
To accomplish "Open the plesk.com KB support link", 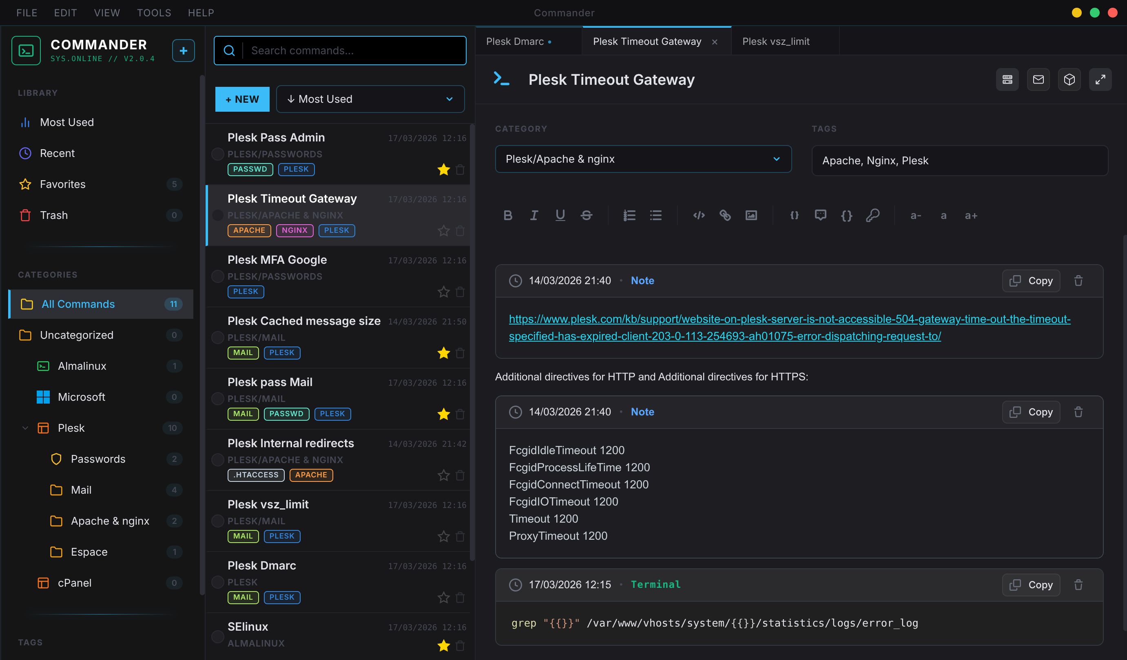I will pos(789,327).
